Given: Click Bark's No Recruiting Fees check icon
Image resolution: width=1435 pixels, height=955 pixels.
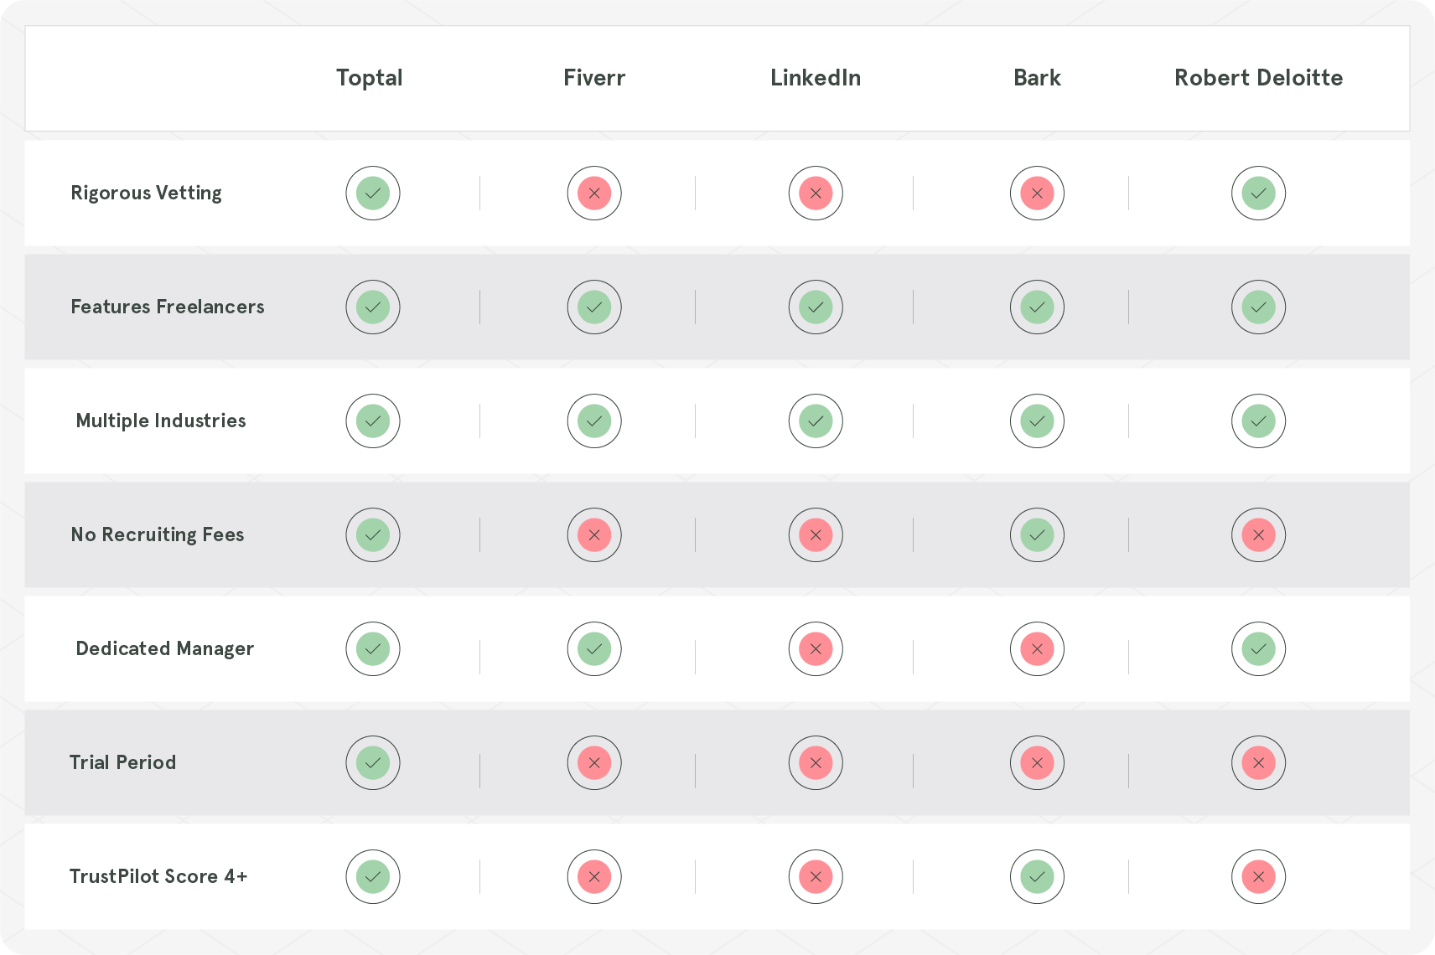Looking at the screenshot, I should (1037, 535).
